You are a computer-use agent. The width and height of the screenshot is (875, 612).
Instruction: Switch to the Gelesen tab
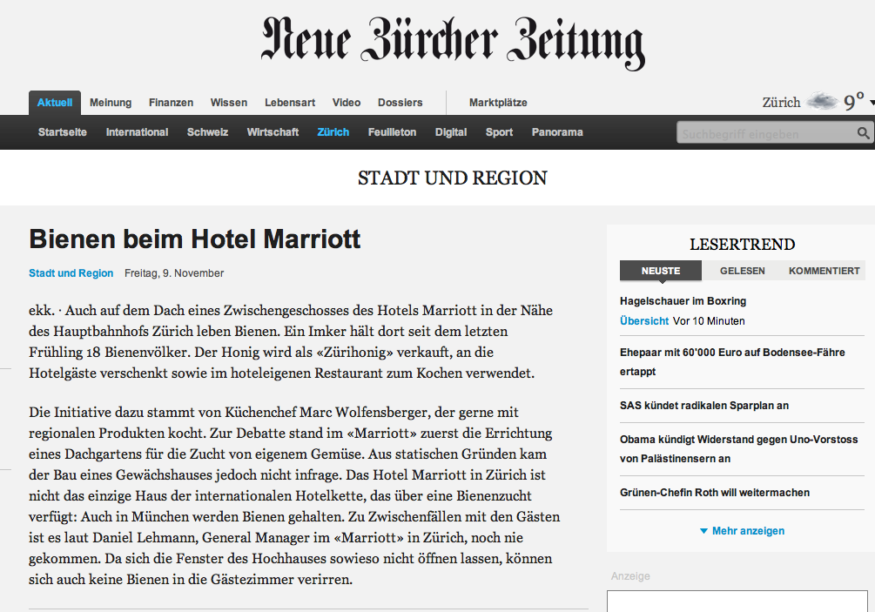742,271
